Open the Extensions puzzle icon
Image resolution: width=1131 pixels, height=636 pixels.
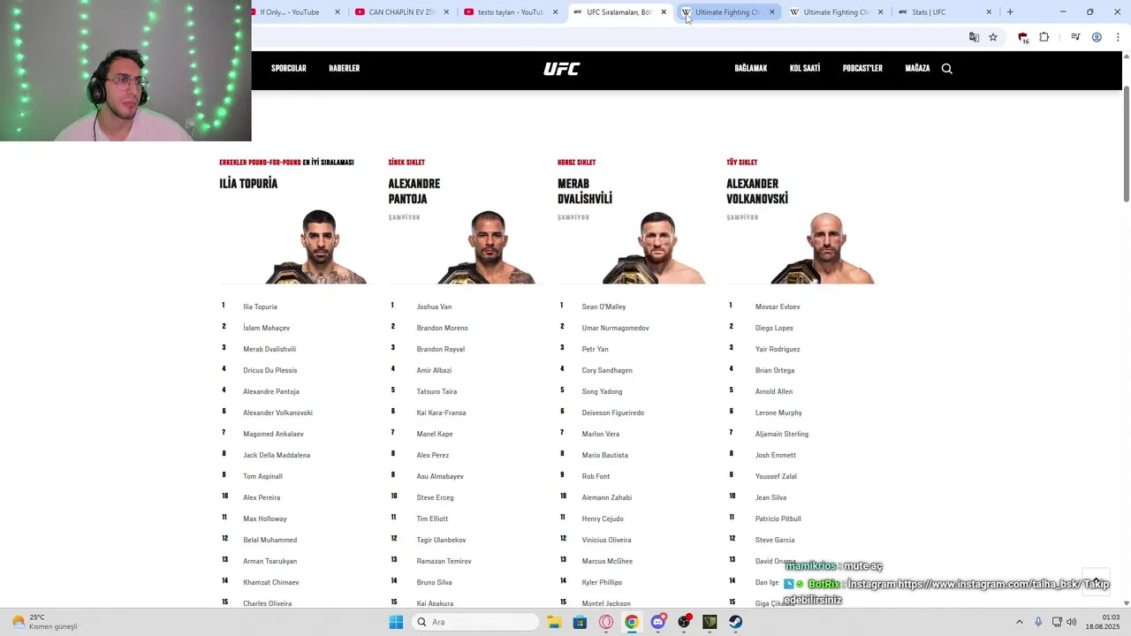[x=1044, y=37]
